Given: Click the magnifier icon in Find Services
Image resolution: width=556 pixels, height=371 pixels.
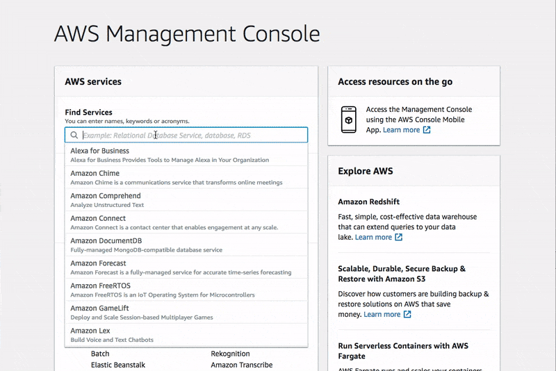Looking at the screenshot, I should click(x=74, y=135).
